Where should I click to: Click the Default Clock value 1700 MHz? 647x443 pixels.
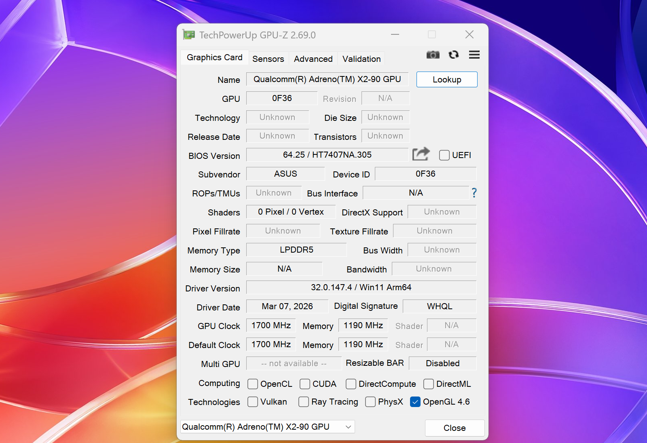click(271, 344)
